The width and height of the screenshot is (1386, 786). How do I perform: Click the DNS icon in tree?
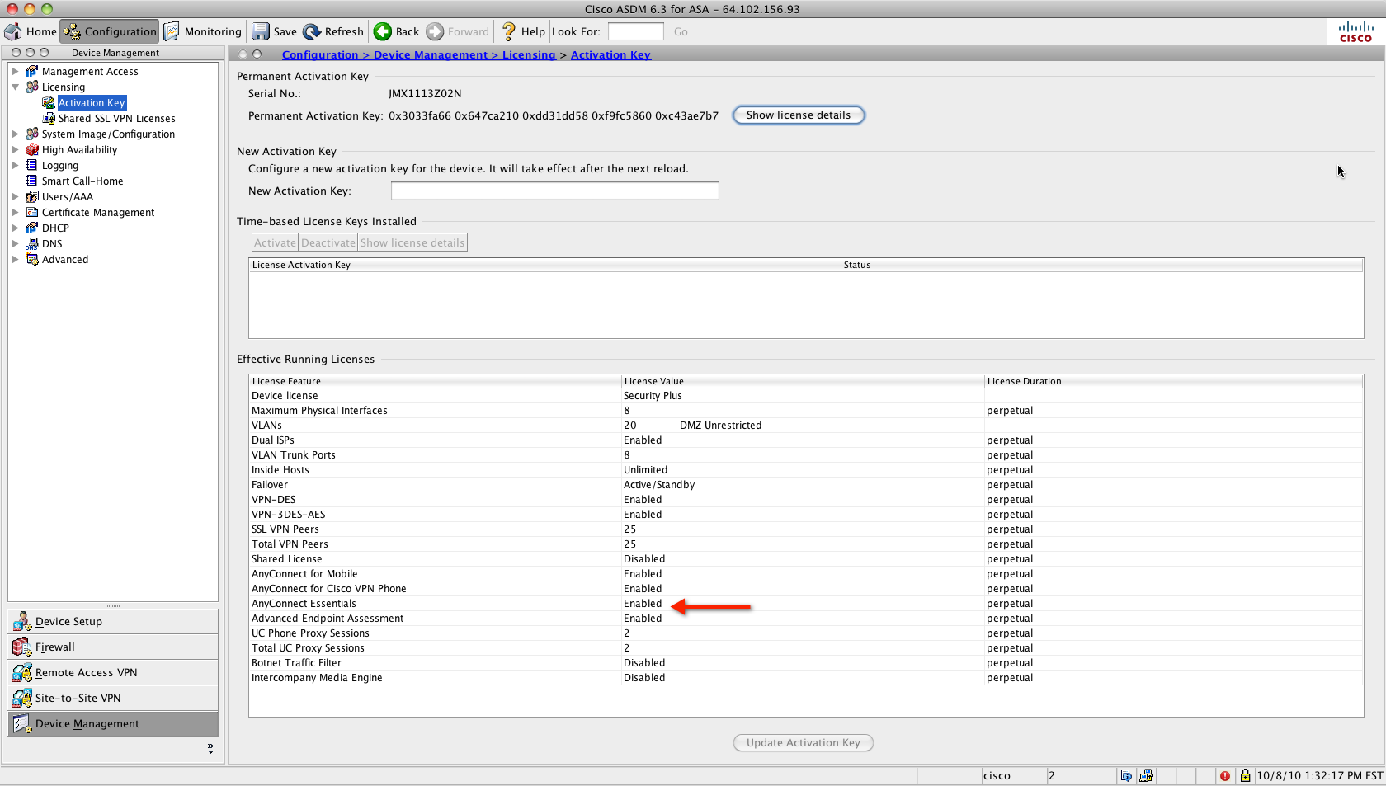pyautogui.click(x=32, y=244)
